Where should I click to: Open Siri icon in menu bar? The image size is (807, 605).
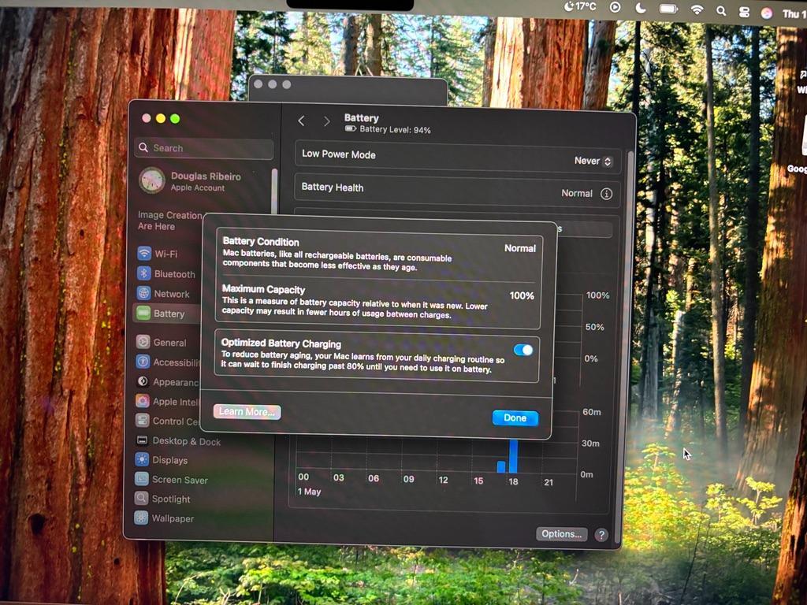pos(767,13)
